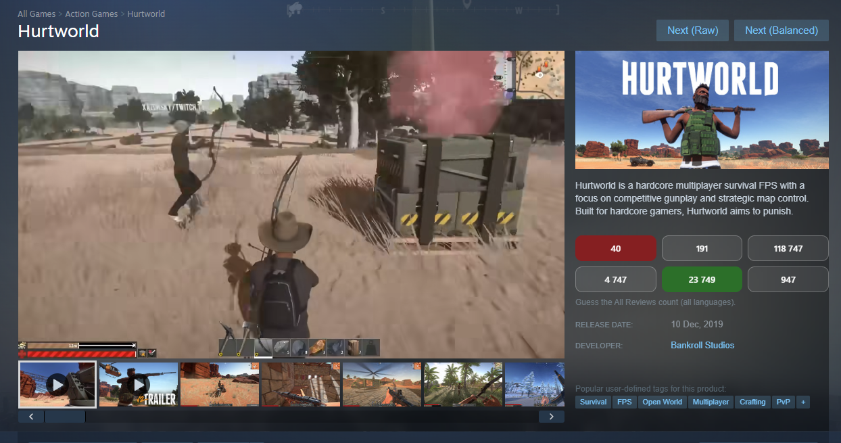Image resolution: width=841 pixels, height=443 pixels.
Task: Open the All Games breadcrumb link
Action: point(37,14)
